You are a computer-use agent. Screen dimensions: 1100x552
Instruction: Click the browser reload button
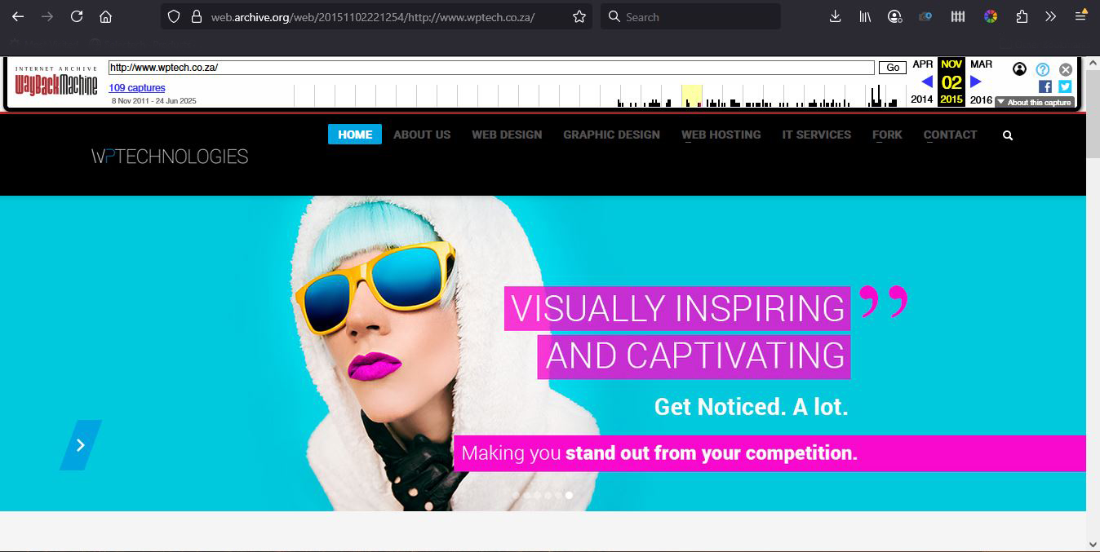pos(77,16)
